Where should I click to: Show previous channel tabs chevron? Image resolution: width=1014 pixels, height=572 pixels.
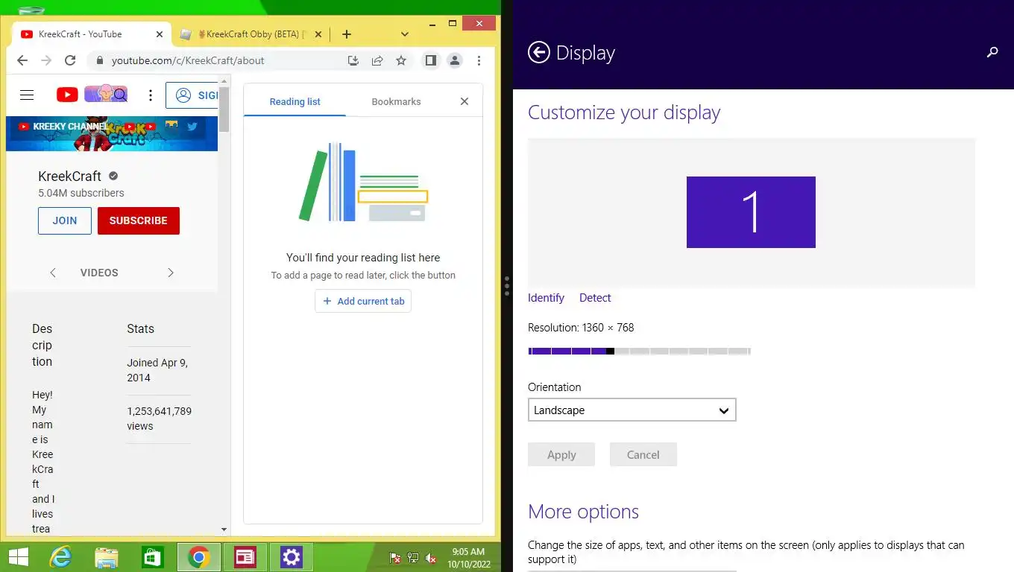53,273
